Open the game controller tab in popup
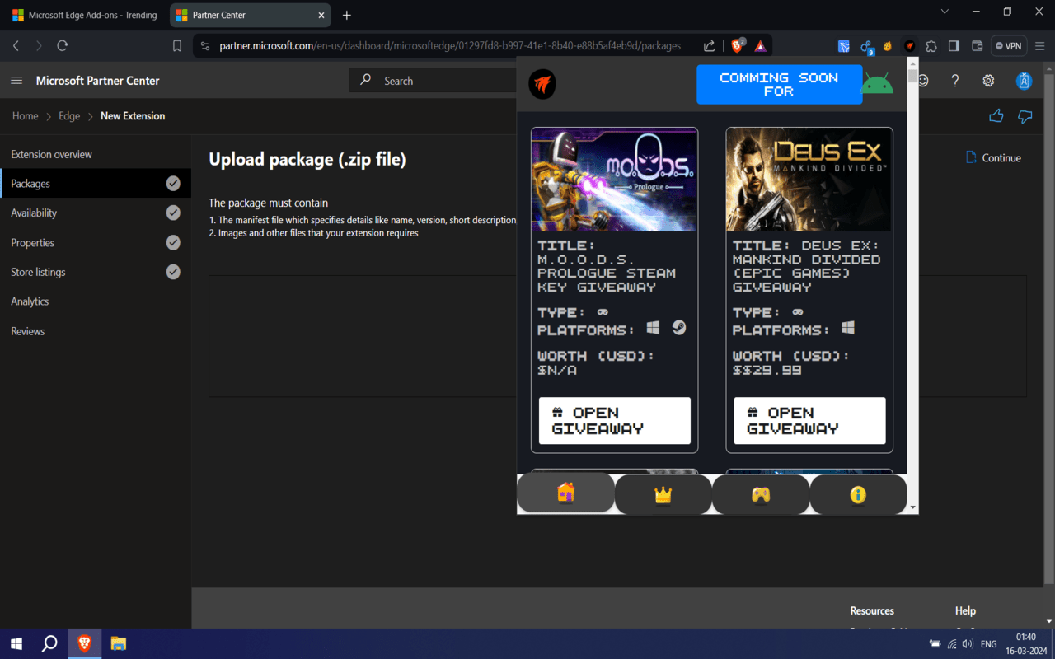This screenshot has height=659, width=1055. (x=761, y=495)
